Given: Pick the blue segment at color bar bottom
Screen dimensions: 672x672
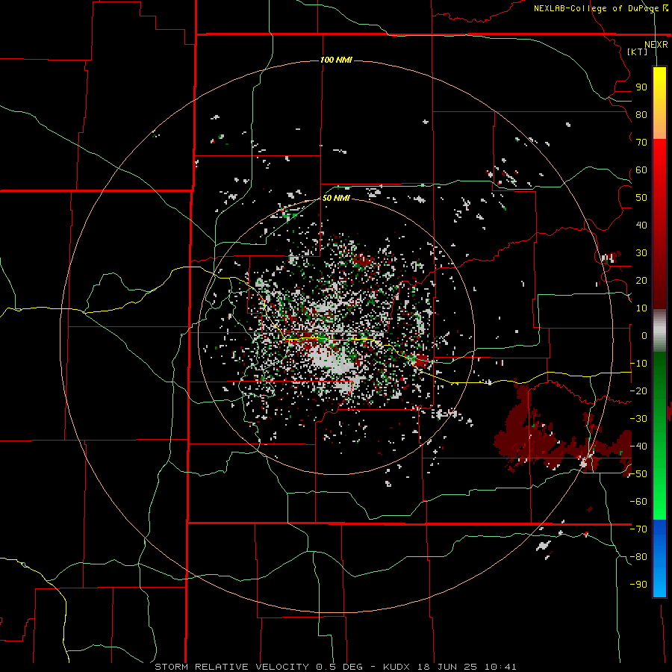Looking at the screenshot, I should pyautogui.click(x=659, y=559).
